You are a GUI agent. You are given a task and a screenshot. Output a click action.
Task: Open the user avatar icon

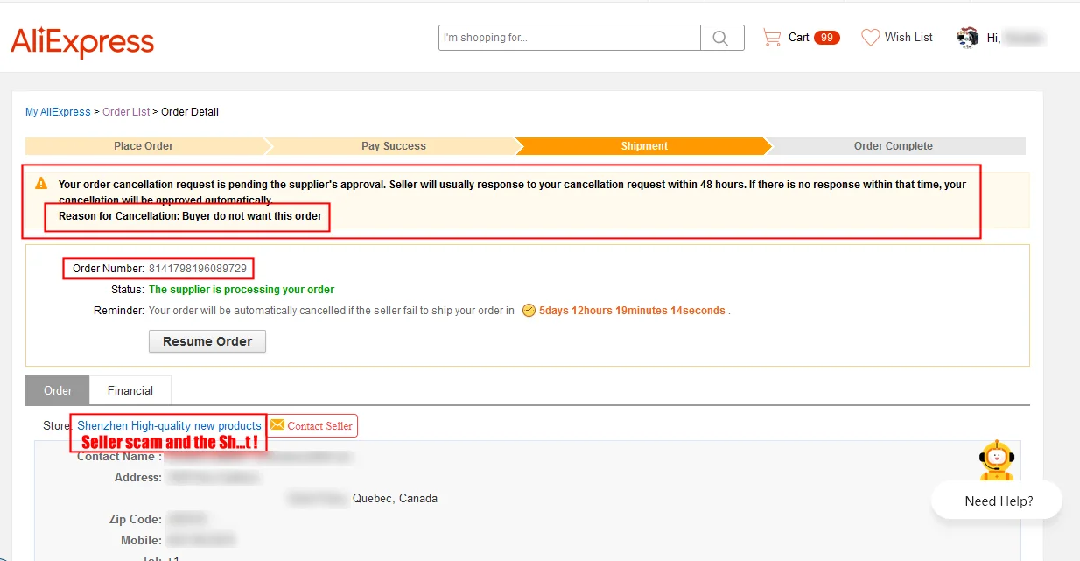click(967, 38)
